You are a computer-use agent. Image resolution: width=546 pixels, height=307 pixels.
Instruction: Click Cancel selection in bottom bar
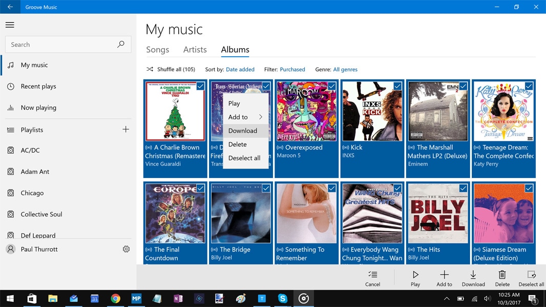pyautogui.click(x=372, y=279)
